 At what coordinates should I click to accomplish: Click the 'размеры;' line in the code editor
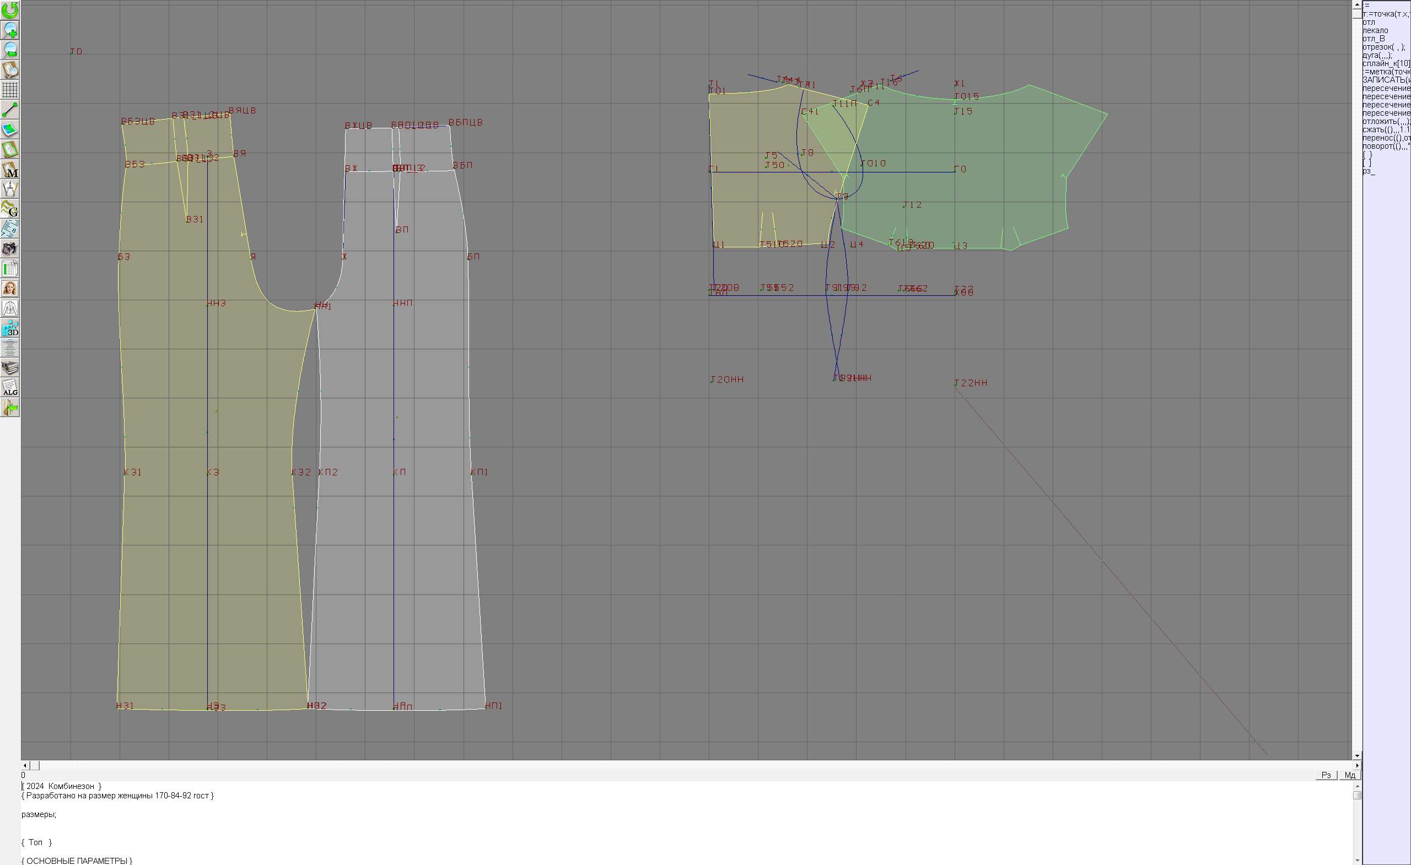coord(39,814)
